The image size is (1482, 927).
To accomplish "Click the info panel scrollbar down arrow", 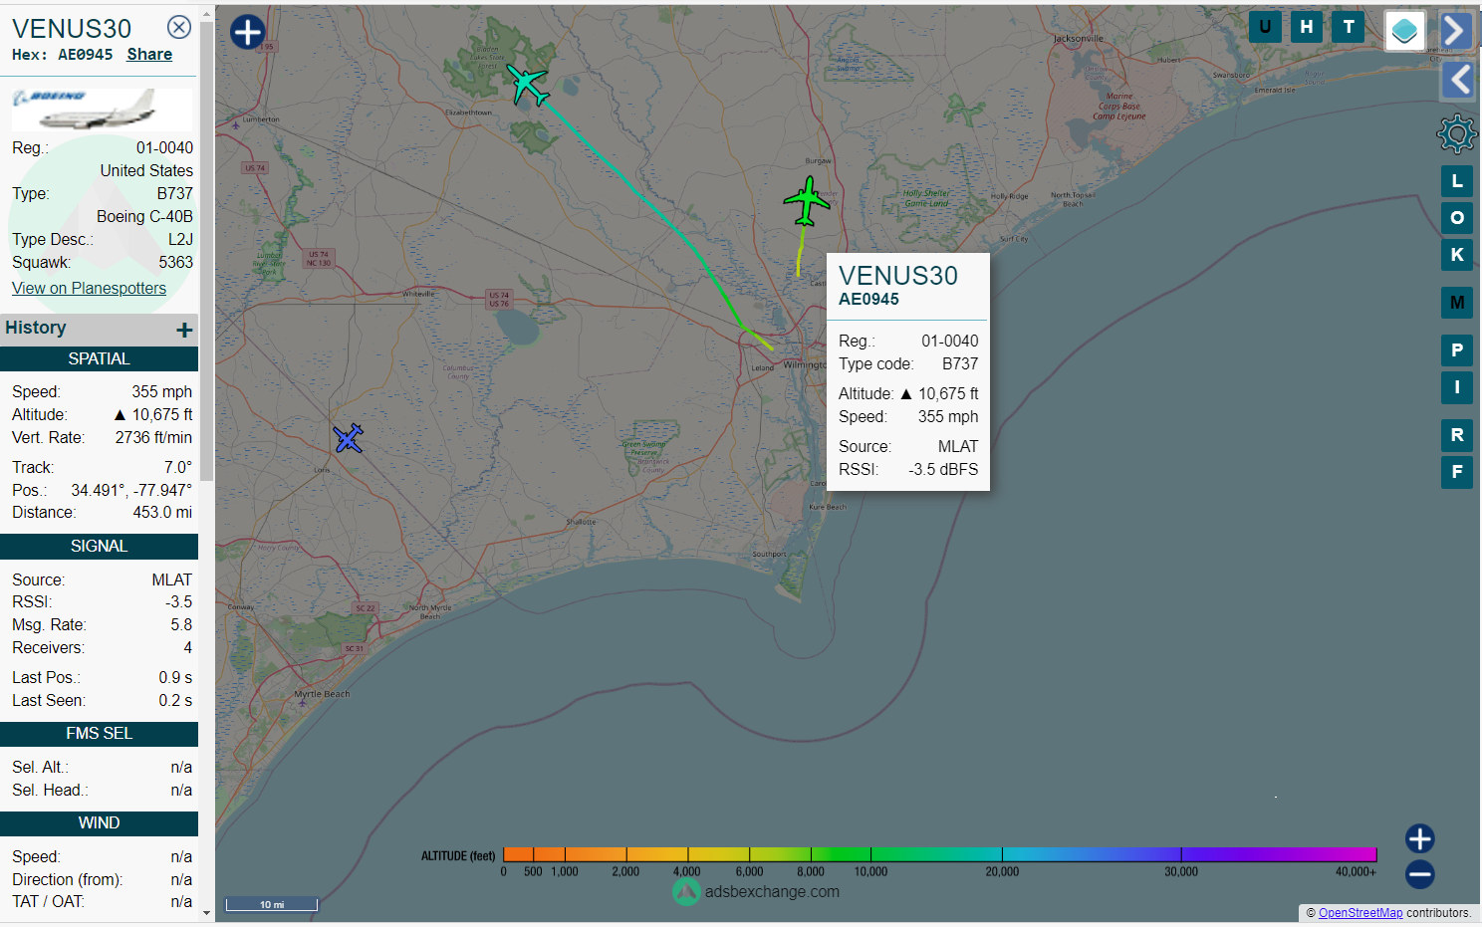I will pos(206,912).
